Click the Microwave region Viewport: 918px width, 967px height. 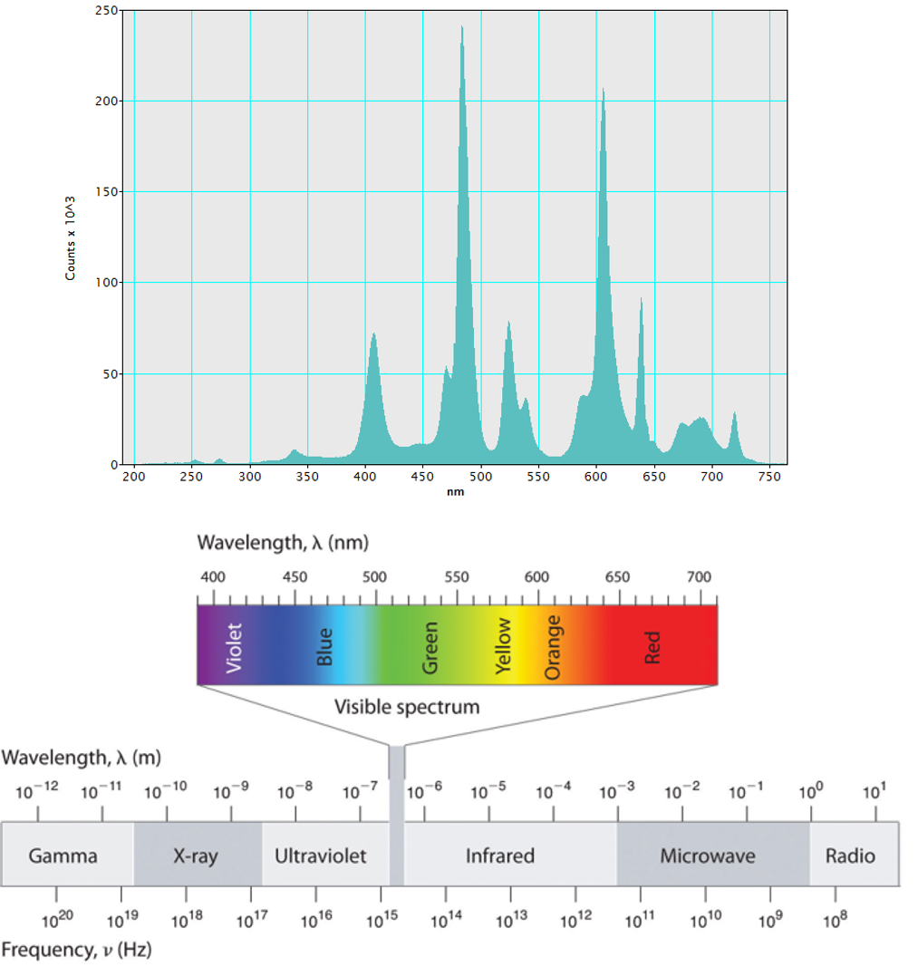coord(710,855)
